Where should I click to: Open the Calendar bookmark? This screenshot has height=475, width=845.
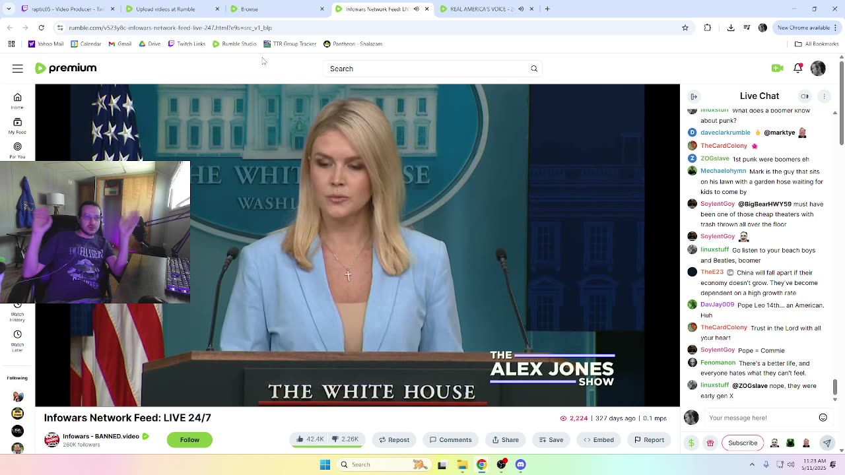[85, 44]
